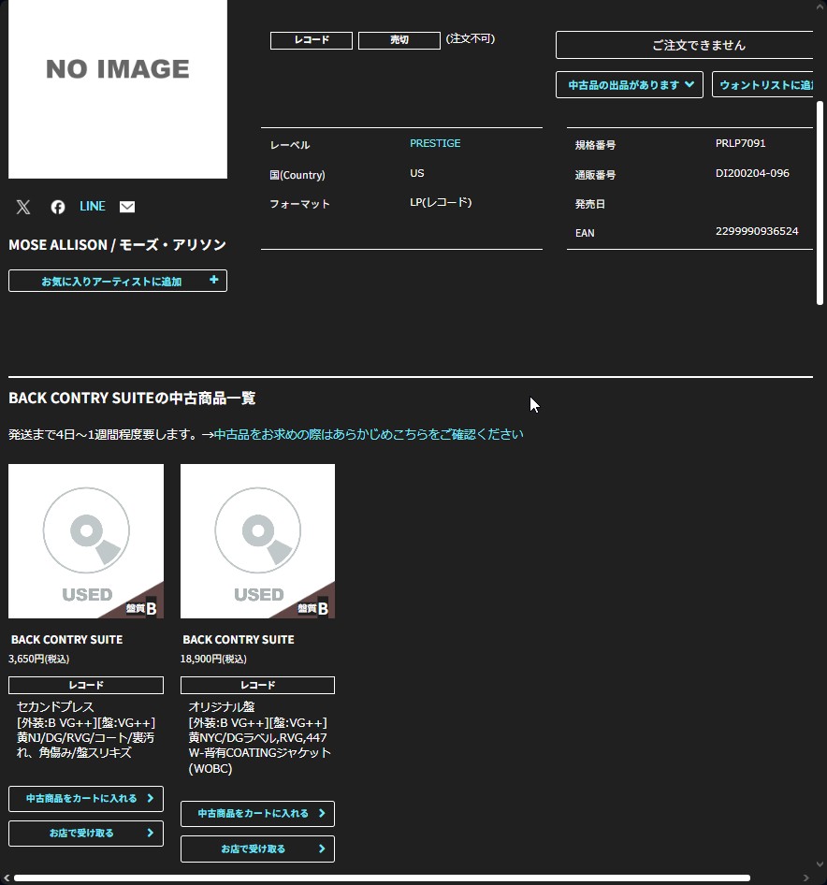Click the 盤質B badge on first used item
The image size is (827, 885).
142,608
